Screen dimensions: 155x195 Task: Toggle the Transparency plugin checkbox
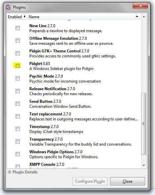(x=17, y=141)
